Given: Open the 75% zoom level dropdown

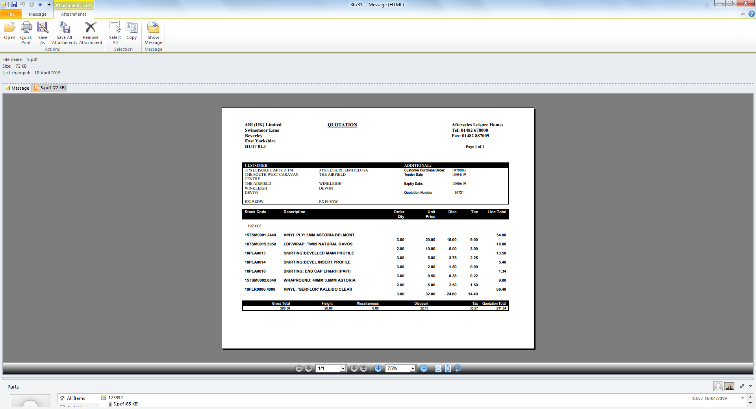Looking at the screenshot, I should [x=413, y=368].
